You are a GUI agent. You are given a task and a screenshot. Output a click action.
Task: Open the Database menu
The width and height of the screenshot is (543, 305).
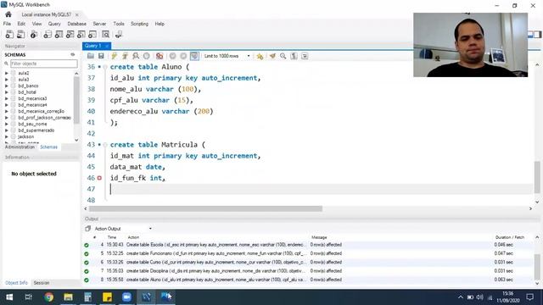tap(77, 24)
